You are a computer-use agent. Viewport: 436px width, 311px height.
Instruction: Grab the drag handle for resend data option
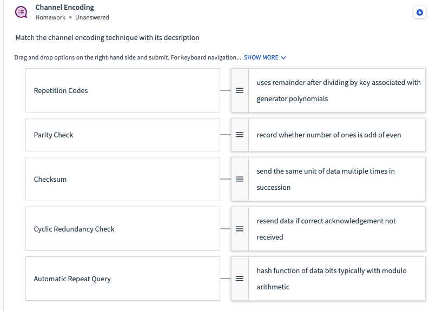tap(240, 229)
